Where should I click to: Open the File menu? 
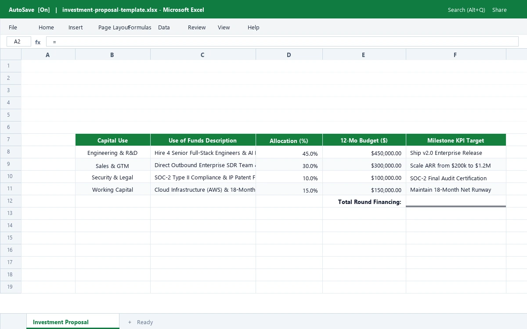(13, 27)
